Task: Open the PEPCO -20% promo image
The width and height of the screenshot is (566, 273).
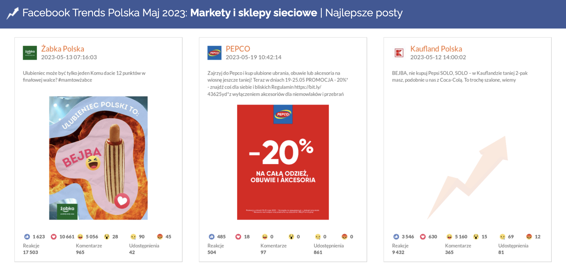Action: [283, 162]
